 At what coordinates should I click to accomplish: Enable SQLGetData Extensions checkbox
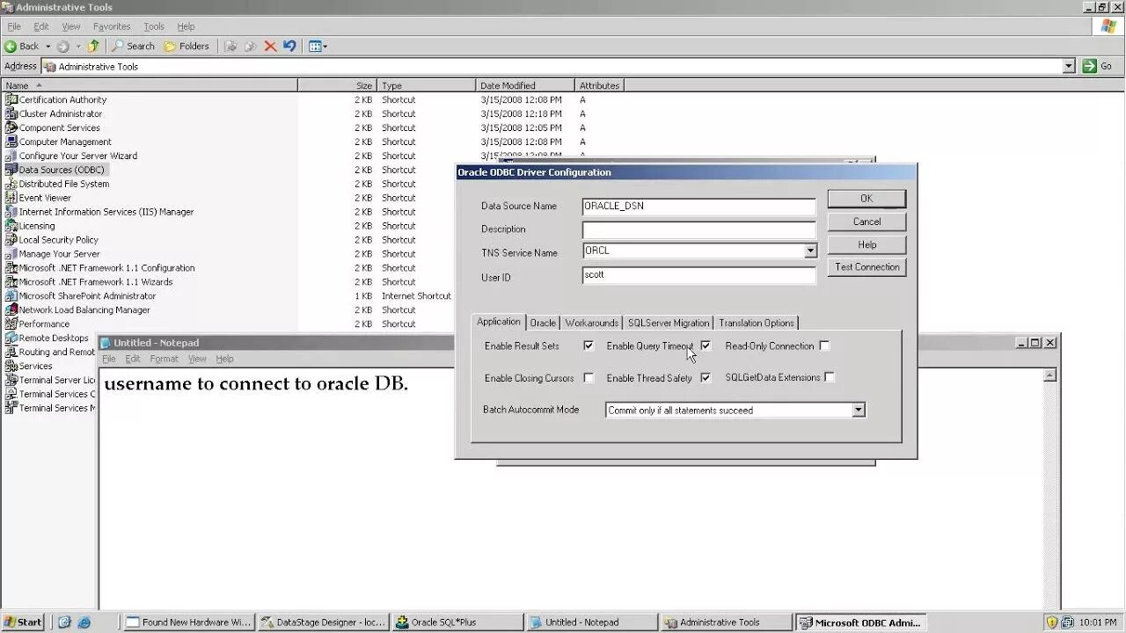coord(830,377)
